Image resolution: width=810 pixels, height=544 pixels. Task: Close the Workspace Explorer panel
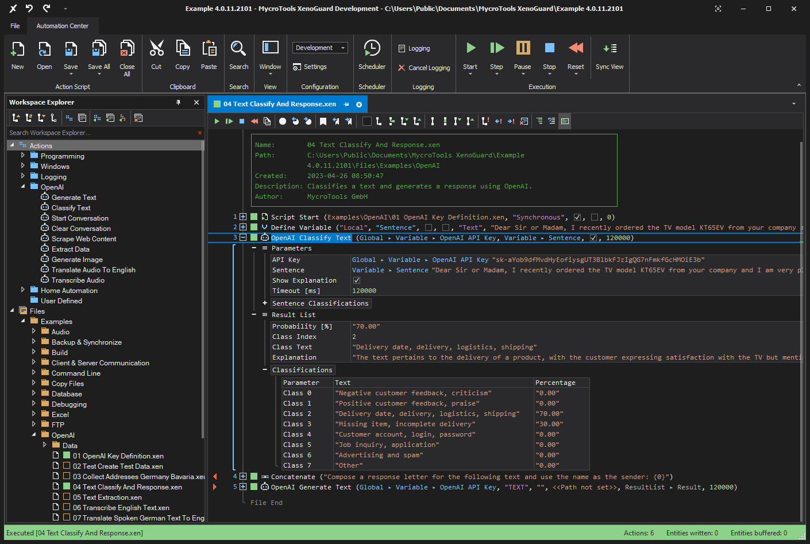[x=196, y=102]
